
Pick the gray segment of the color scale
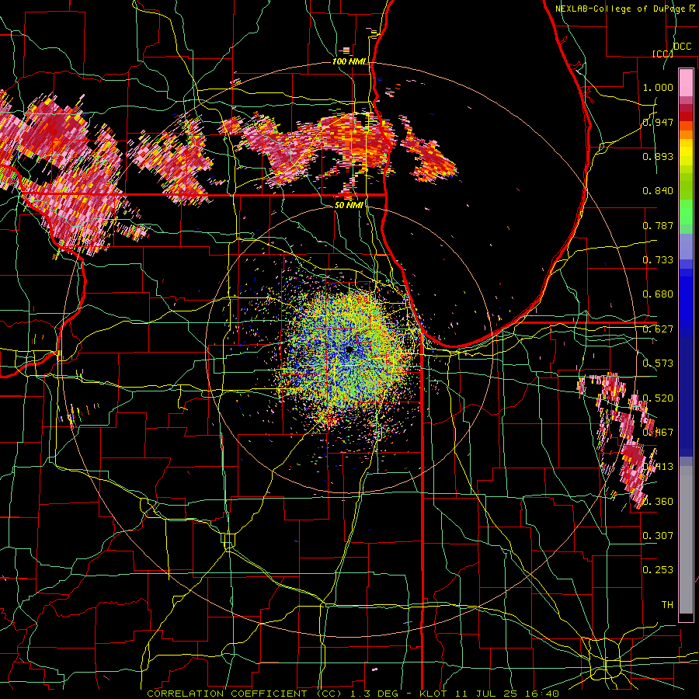(686, 540)
